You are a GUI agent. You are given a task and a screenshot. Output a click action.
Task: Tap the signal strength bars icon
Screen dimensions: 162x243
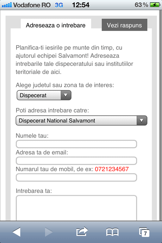click(7, 5)
